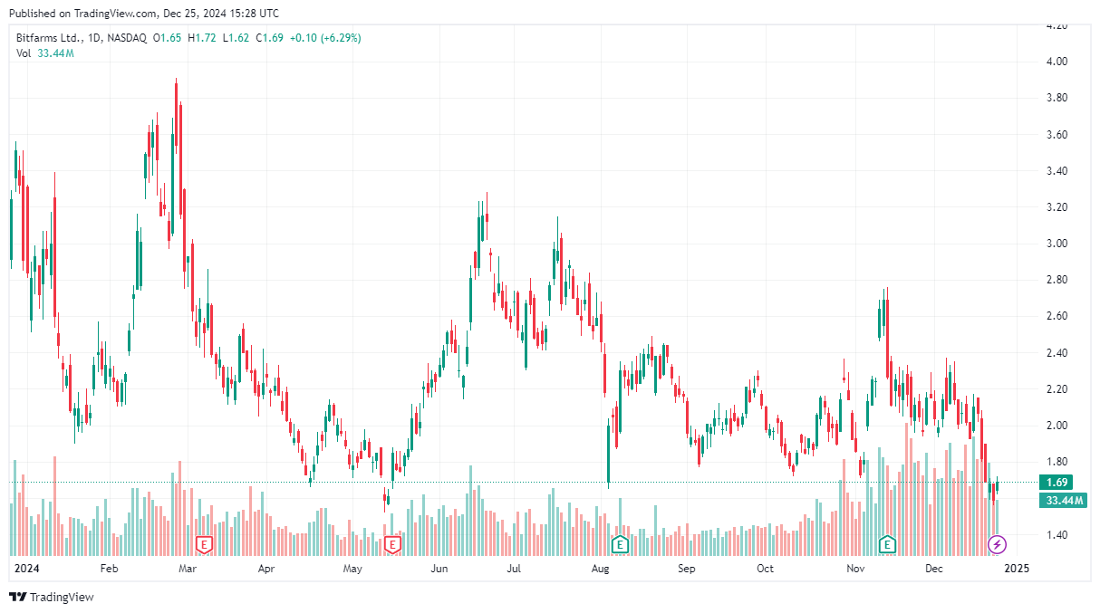
Task: Click the 2025 label on the time axis
Action: pos(1017,569)
